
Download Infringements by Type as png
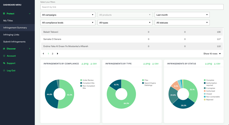(x=147, y=64)
